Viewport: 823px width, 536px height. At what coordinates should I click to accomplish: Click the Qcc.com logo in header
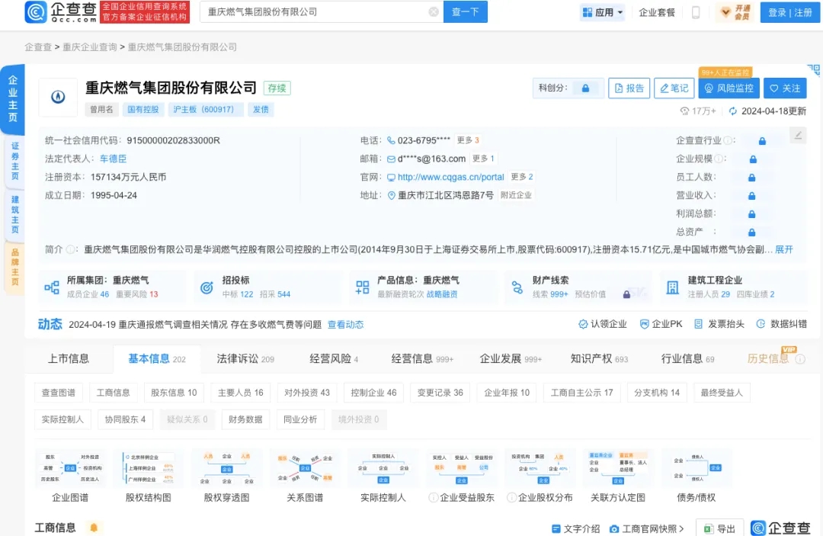pos(61,11)
